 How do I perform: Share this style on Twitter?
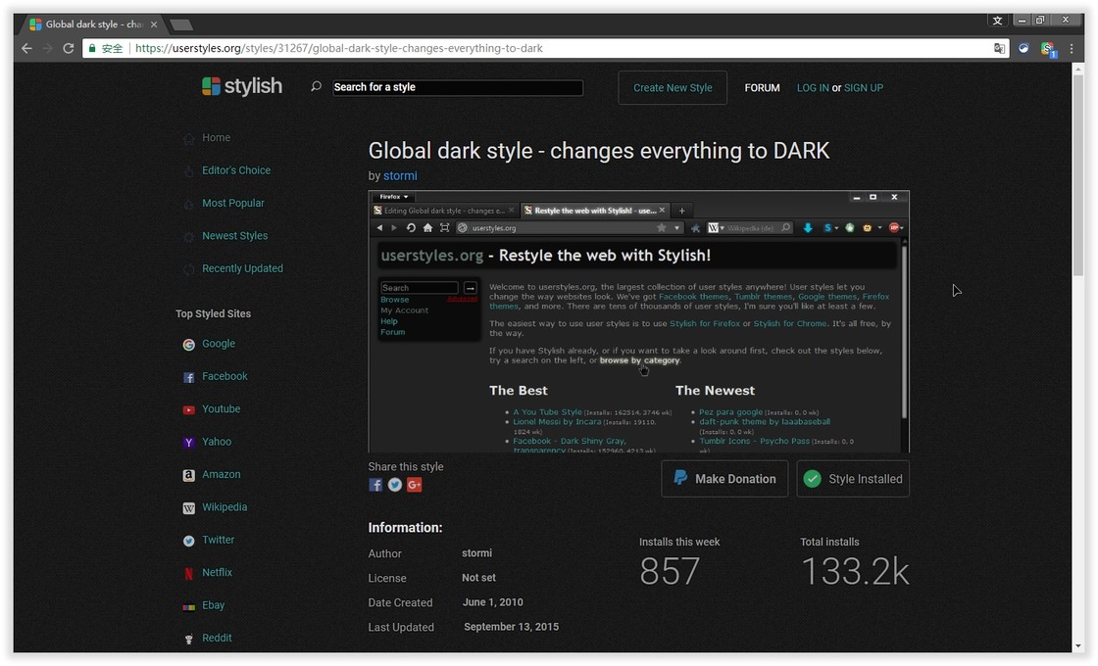(x=395, y=485)
